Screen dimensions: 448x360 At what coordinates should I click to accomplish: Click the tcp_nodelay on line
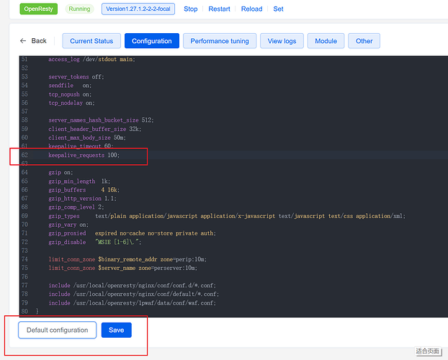coord(71,103)
